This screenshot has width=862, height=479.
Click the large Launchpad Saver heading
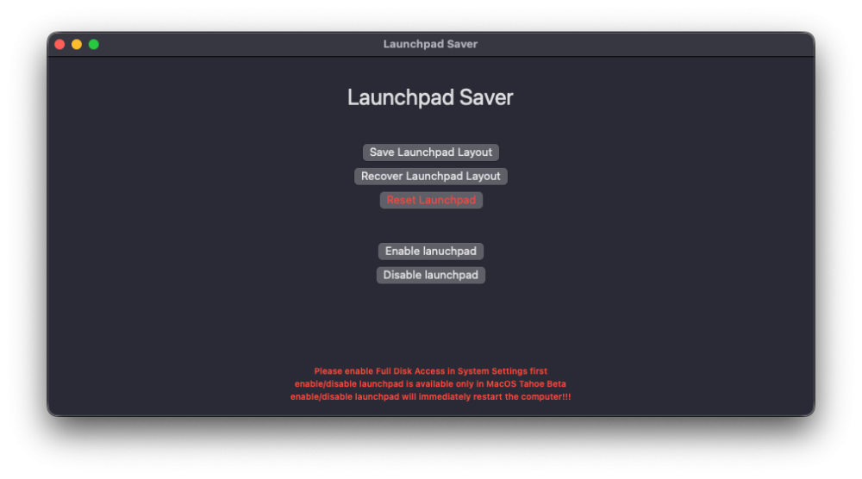pos(430,97)
